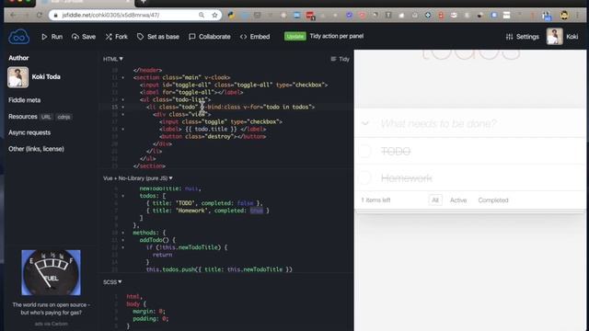589x331 pixels.
Task: Open the Koki Toda author link
Action: coord(46,77)
